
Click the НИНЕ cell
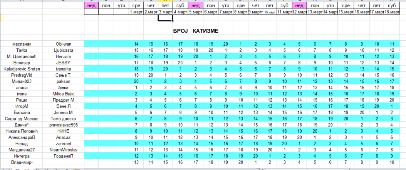pos(64,131)
